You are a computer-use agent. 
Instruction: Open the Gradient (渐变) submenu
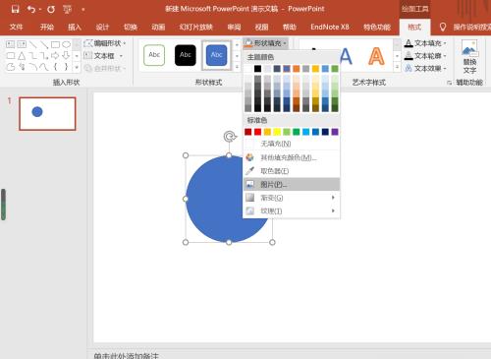(292, 198)
